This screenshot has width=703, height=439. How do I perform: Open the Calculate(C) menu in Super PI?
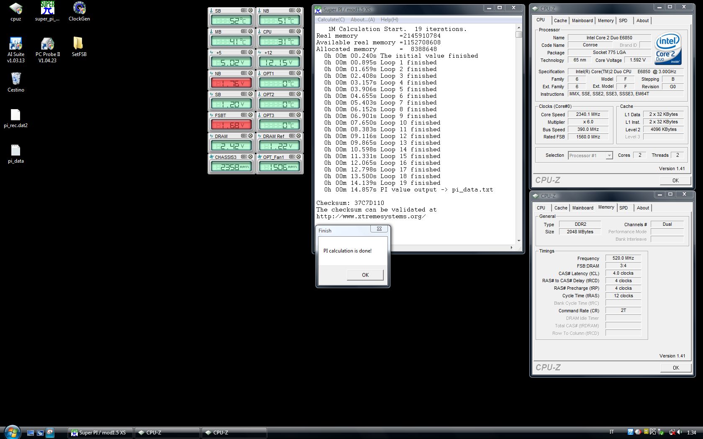coord(331,20)
